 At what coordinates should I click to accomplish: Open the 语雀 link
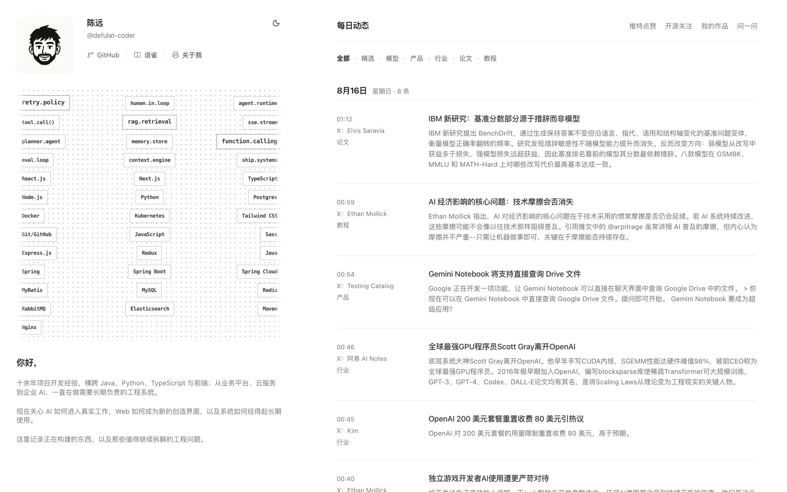tap(146, 55)
